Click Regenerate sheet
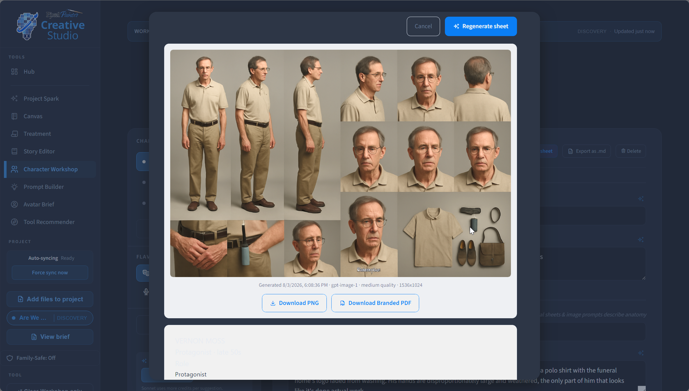The width and height of the screenshot is (689, 391). pos(481,26)
